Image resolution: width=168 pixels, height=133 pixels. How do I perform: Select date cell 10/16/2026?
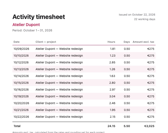pos(21,89)
